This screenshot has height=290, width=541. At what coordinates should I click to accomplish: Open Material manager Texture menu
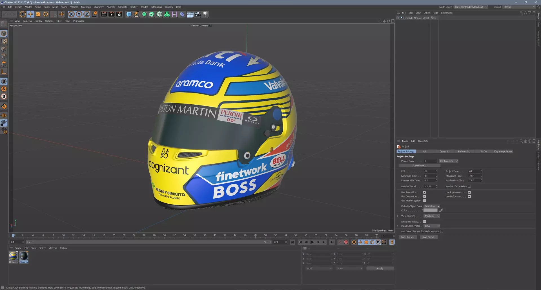64,248
